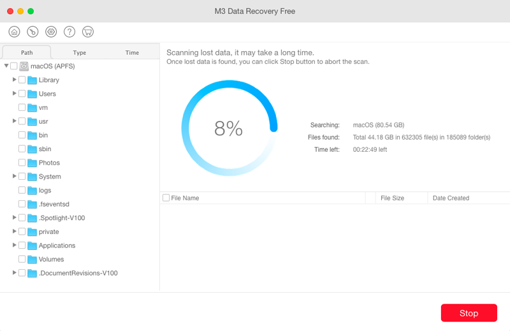The width and height of the screenshot is (510, 331).
Task: Check the System folder checkbox
Action: [x=22, y=176]
